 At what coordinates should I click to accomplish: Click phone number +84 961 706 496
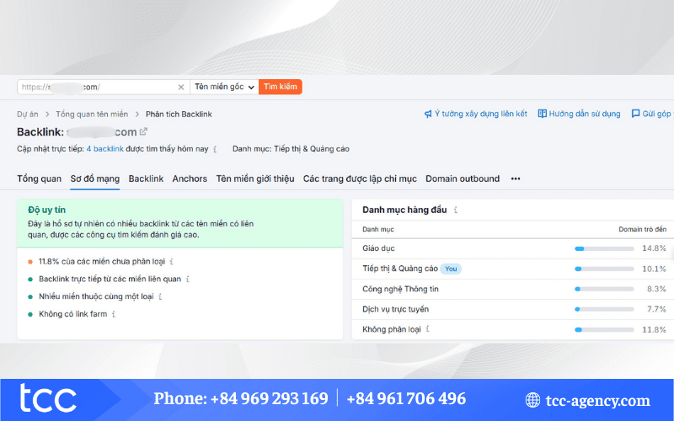coord(406,398)
